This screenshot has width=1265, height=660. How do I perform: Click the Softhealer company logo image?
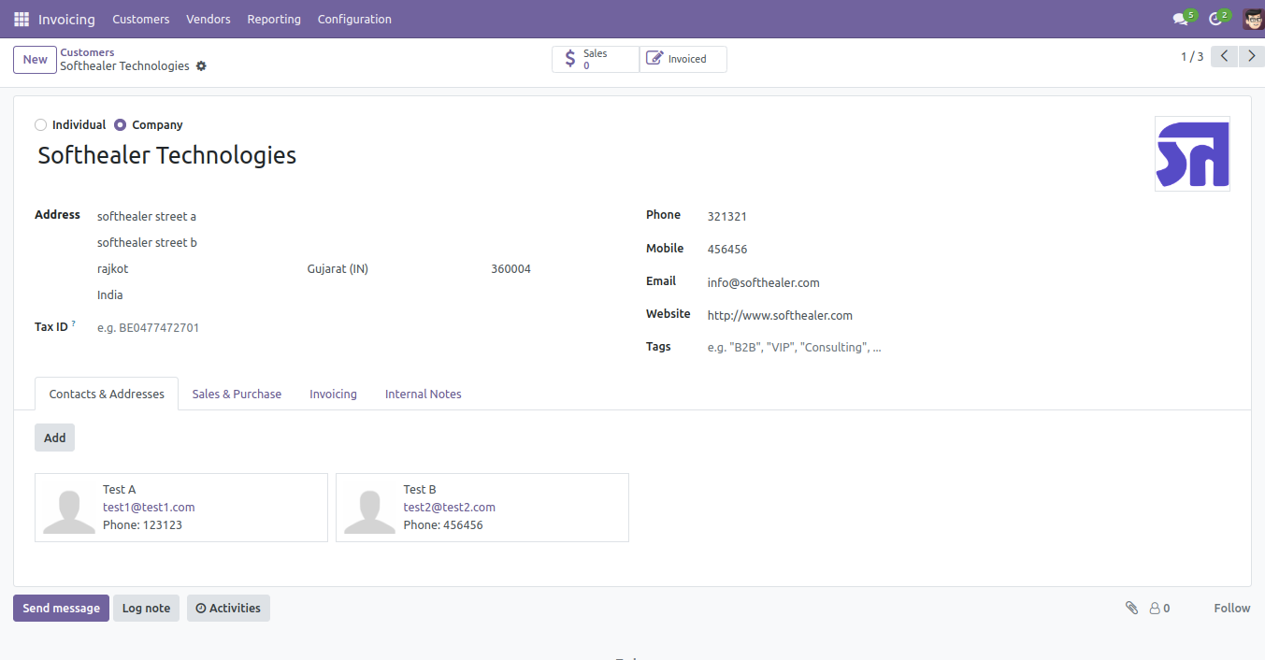point(1192,154)
